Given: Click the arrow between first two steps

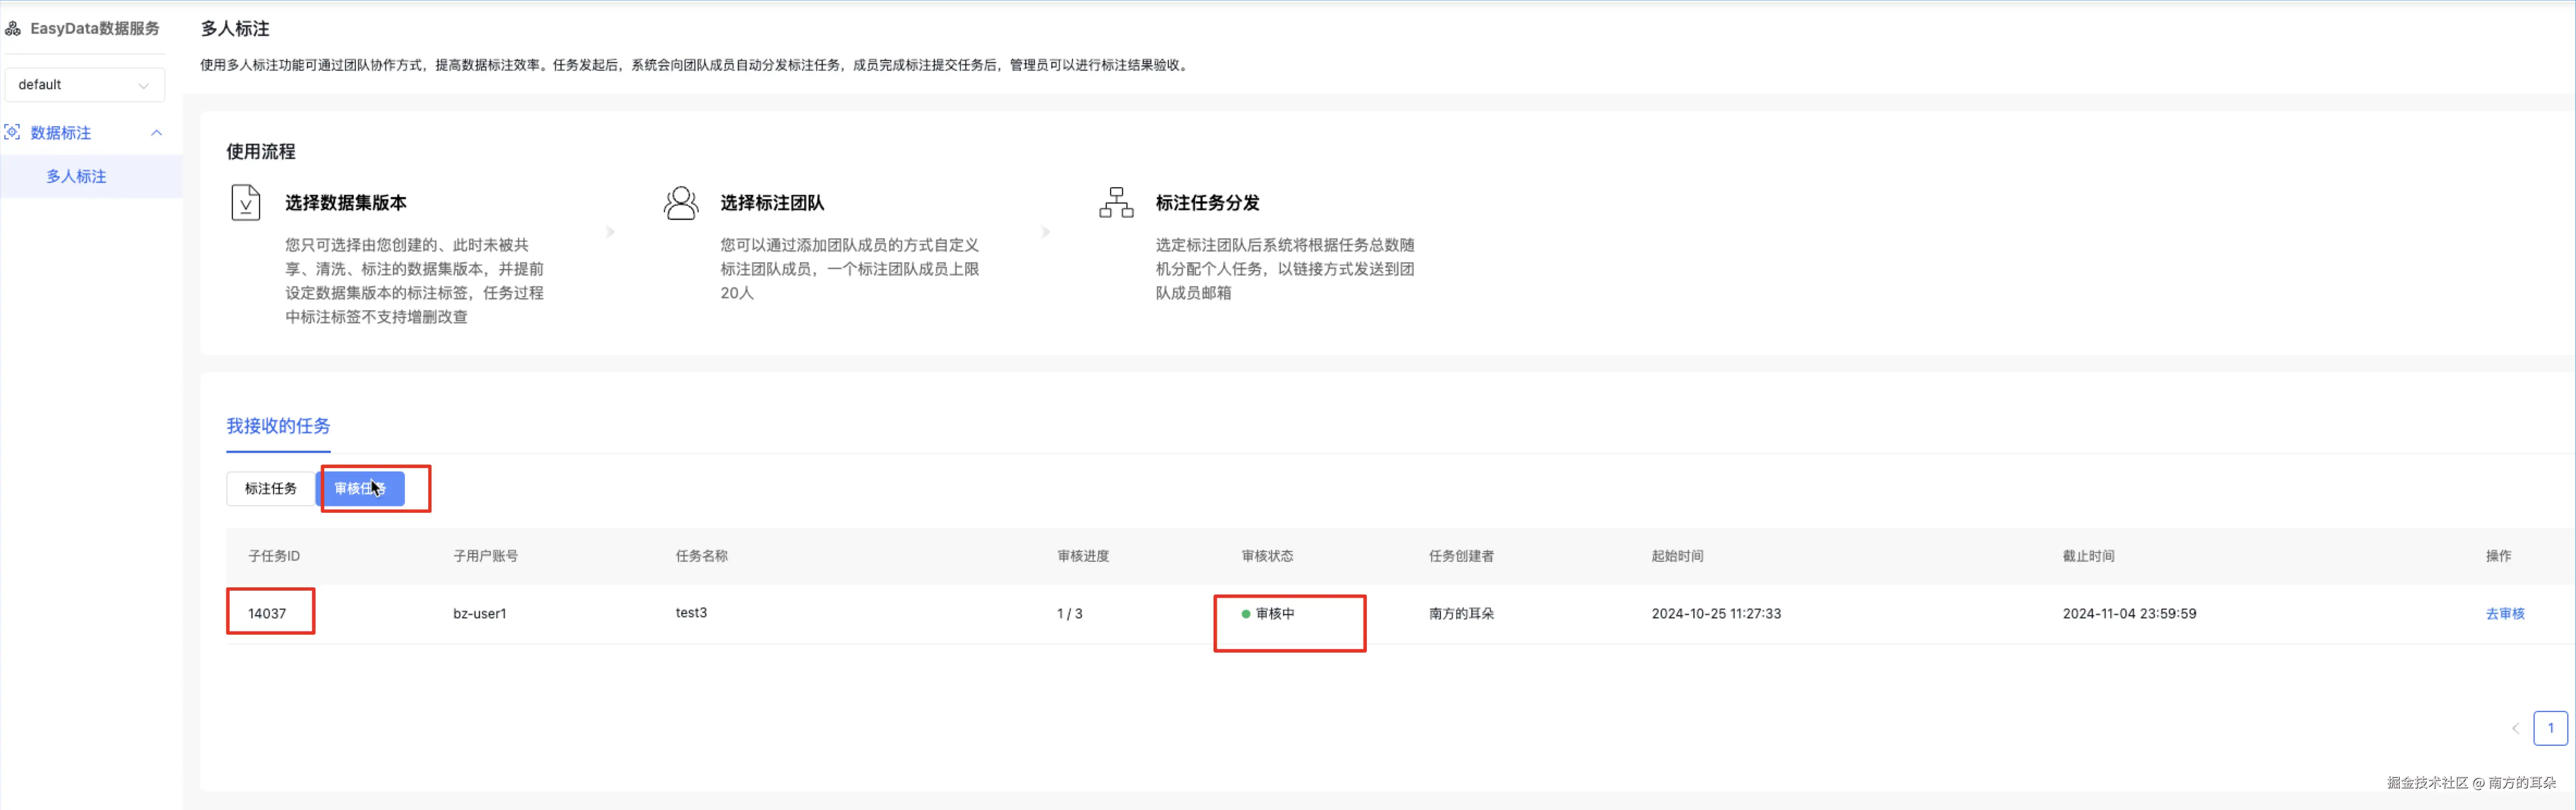Looking at the screenshot, I should [610, 232].
